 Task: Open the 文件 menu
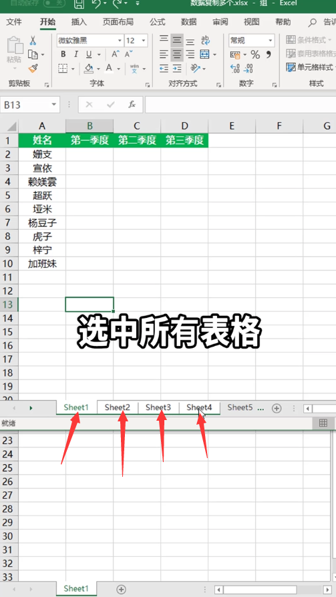pyautogui.click(x=14, y=22)
